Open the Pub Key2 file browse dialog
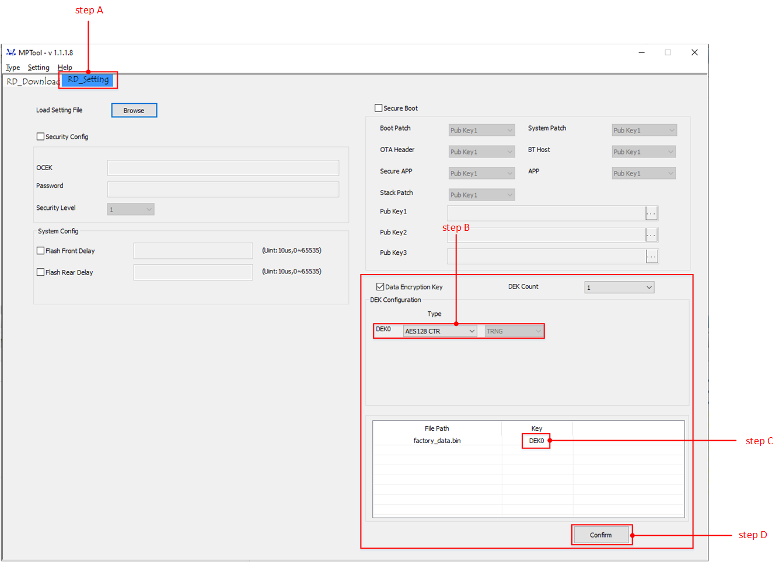 point(652,234)
